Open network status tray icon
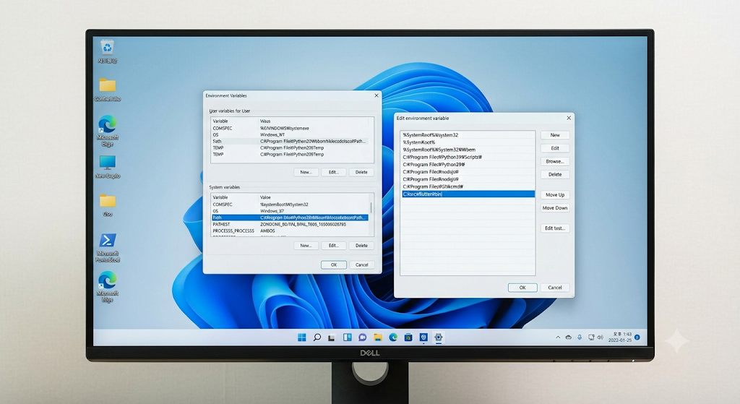Image resolution: width=740 pixels, height=404 pixels. (x=591, y=338)
